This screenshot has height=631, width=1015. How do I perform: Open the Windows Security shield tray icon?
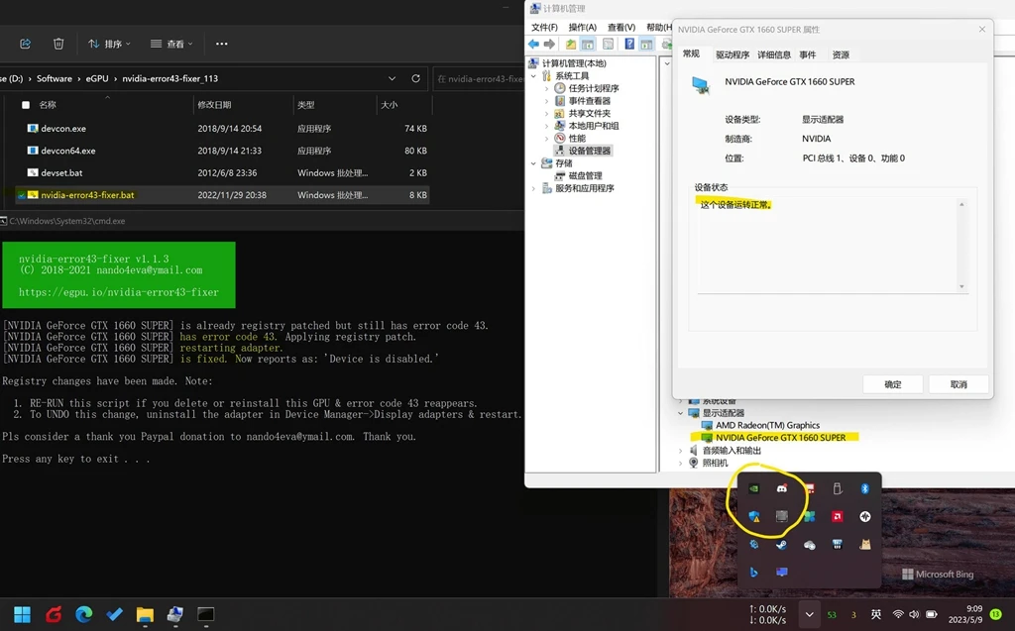tap(754, 516)
